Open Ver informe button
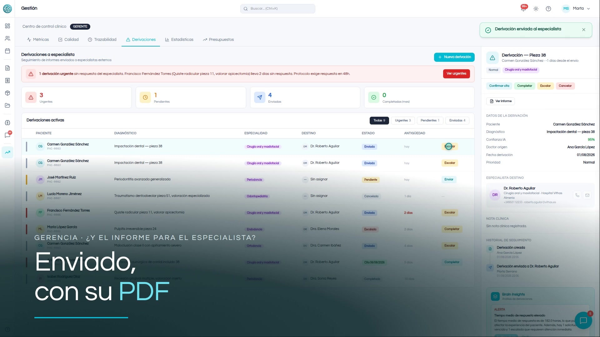Screen dimensions: 600x337 click(501, 101)
